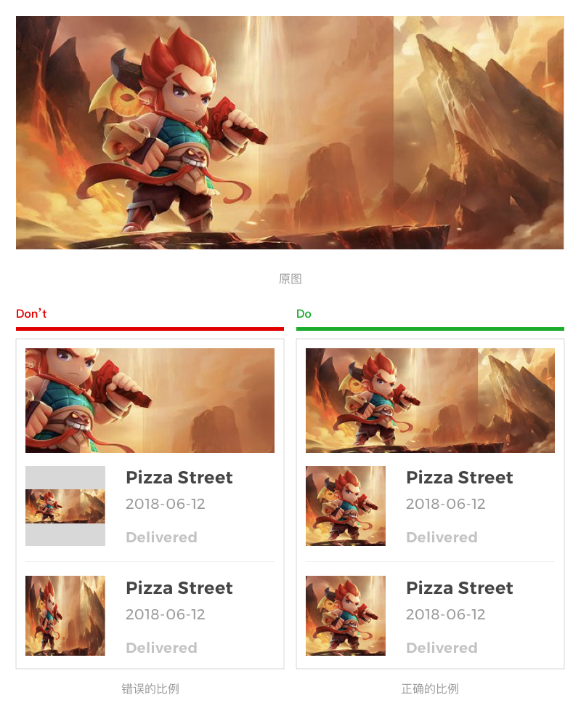Open first Pizza Street title in Don't card
581x711 pixels.
point(179,478)
